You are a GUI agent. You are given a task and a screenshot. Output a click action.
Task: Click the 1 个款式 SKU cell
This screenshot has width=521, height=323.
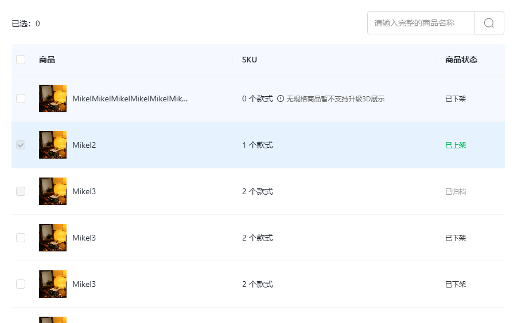[x=258, y=145]
